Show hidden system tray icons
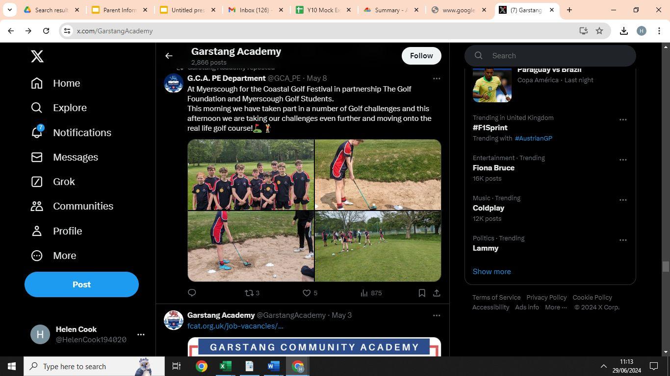The image size is (670, 376). click(604, 366)
